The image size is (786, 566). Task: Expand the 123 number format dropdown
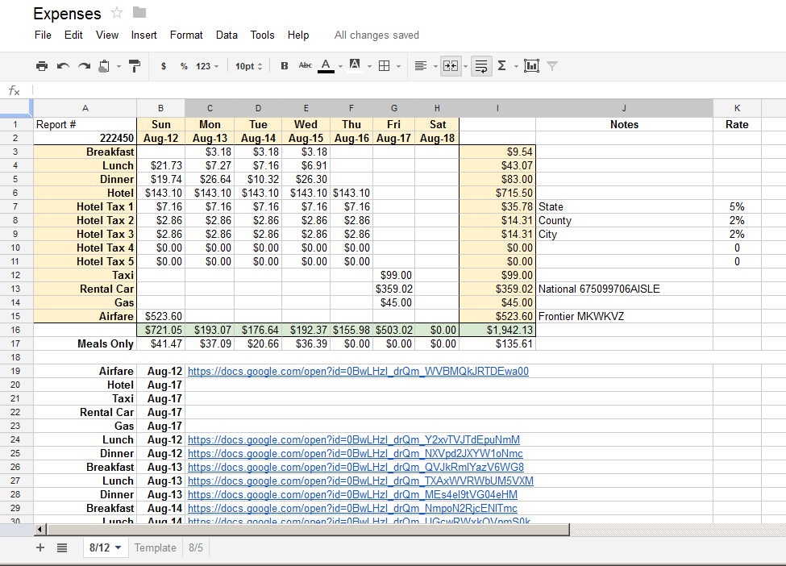point(207,66)
